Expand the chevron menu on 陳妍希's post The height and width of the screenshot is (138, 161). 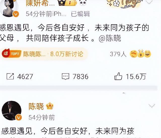(149, 2)
